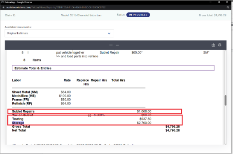Zoom out with the minus icon
This screenshot has height=154, width=233.
117,45
